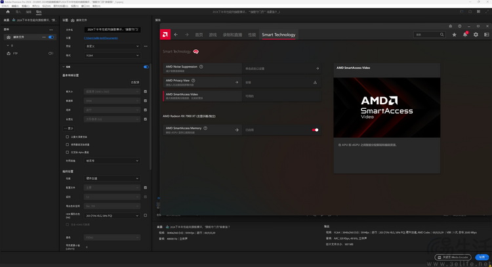Click the Less button to collapse settings

point(69,129)
